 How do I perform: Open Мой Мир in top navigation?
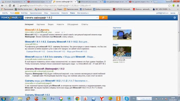coord(24,13)
